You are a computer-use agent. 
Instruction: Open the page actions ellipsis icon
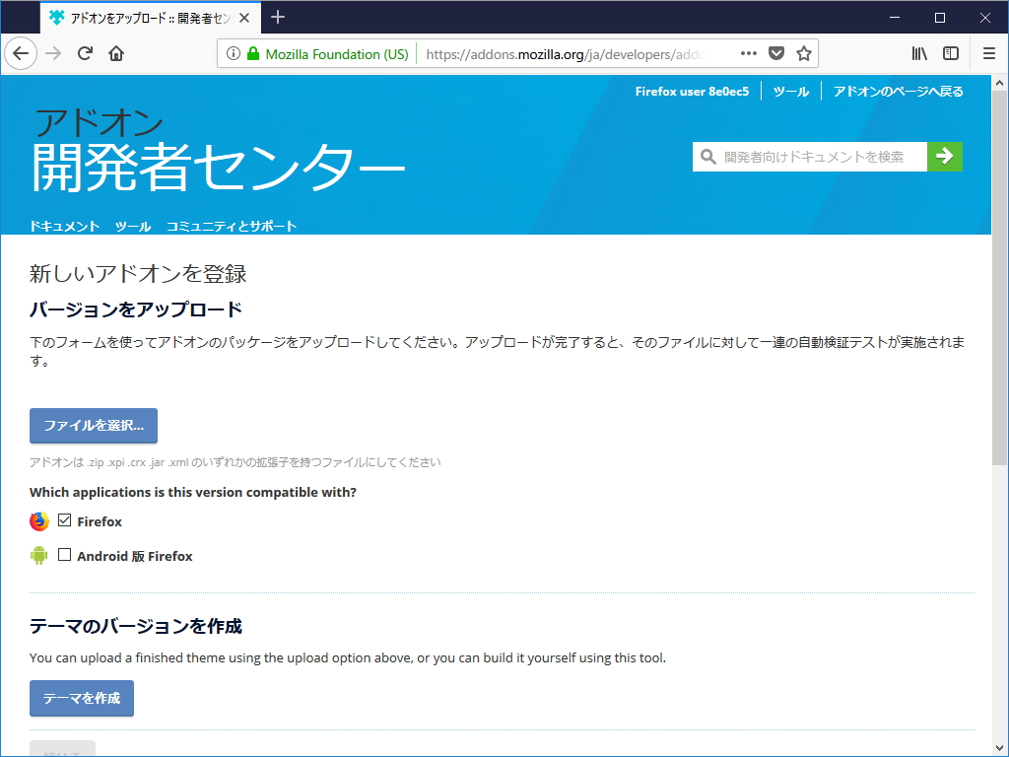(x=749, y=53)
